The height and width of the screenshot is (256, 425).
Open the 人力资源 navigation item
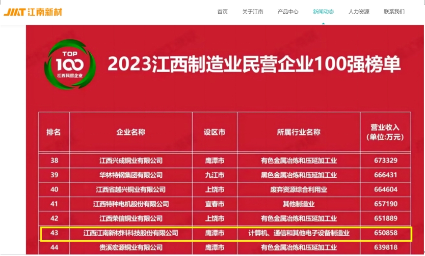tap(359, 12)
